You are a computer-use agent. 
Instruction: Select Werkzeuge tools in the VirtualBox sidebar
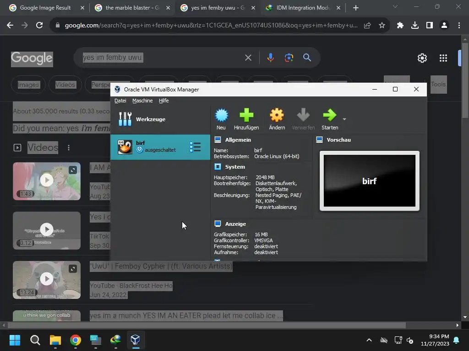click(x=160, y=119)
